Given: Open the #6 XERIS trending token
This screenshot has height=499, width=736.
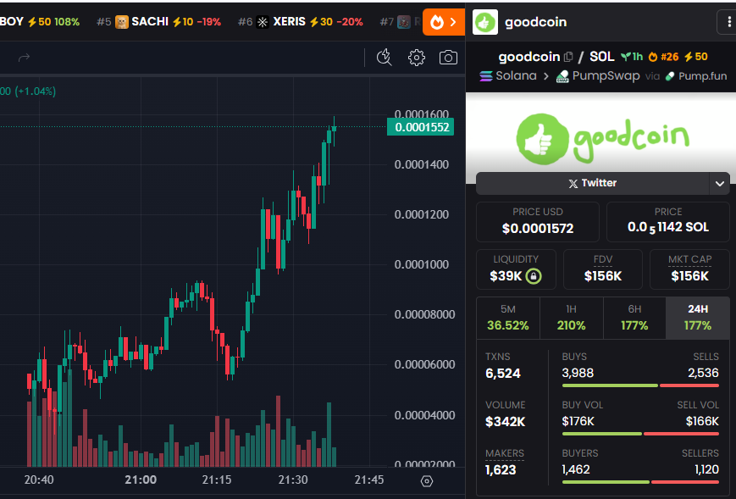Looking at the screenshot, I should [x=301, y=21].
